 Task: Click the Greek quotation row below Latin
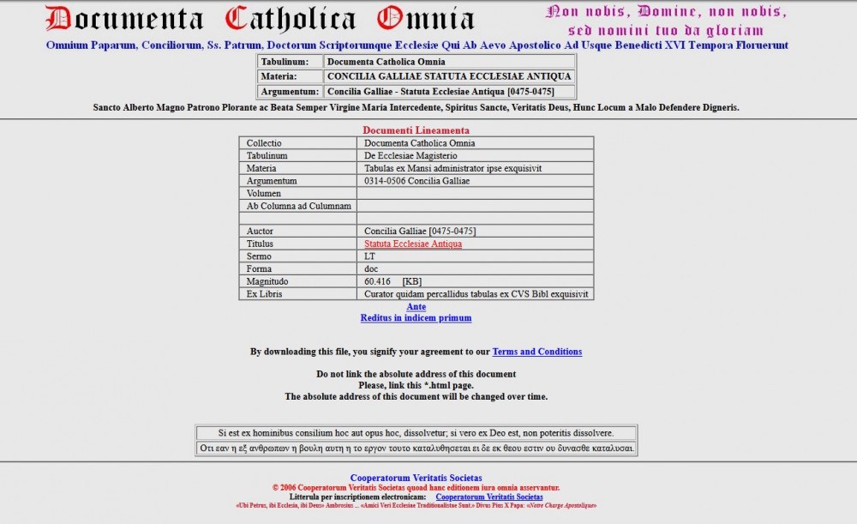click(416, 449)
